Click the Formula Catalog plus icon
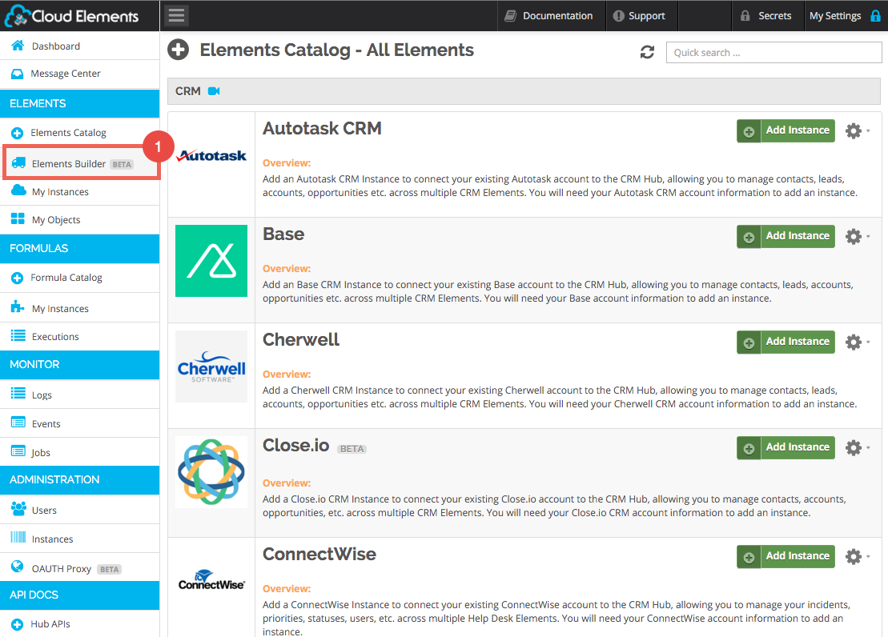 pos(17,278)
